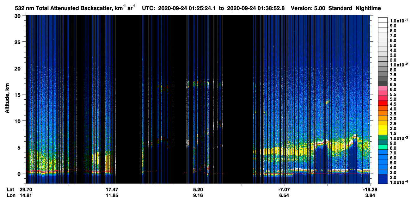The height and width of the screenshot is (211, 411).
Task: Pick the darkest navy swatch at the colorbar bottom
Action: point(383,181)
